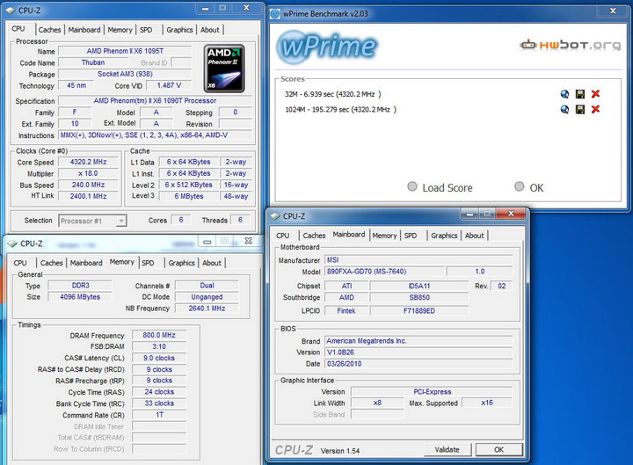The width and height of the screenshot is (633, 465).
Task: Select the OK radio button in wPrime
Action: 520,186
